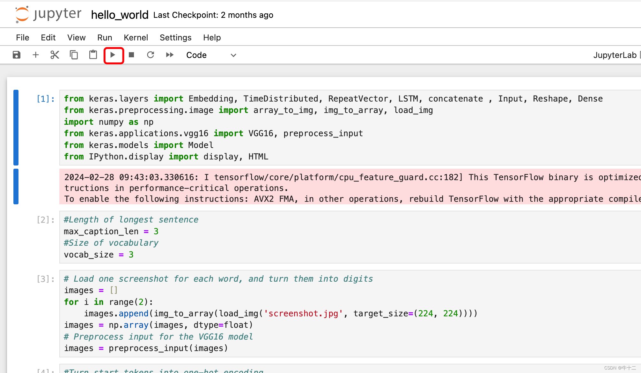Select the Settings menu

coord(175,37)
